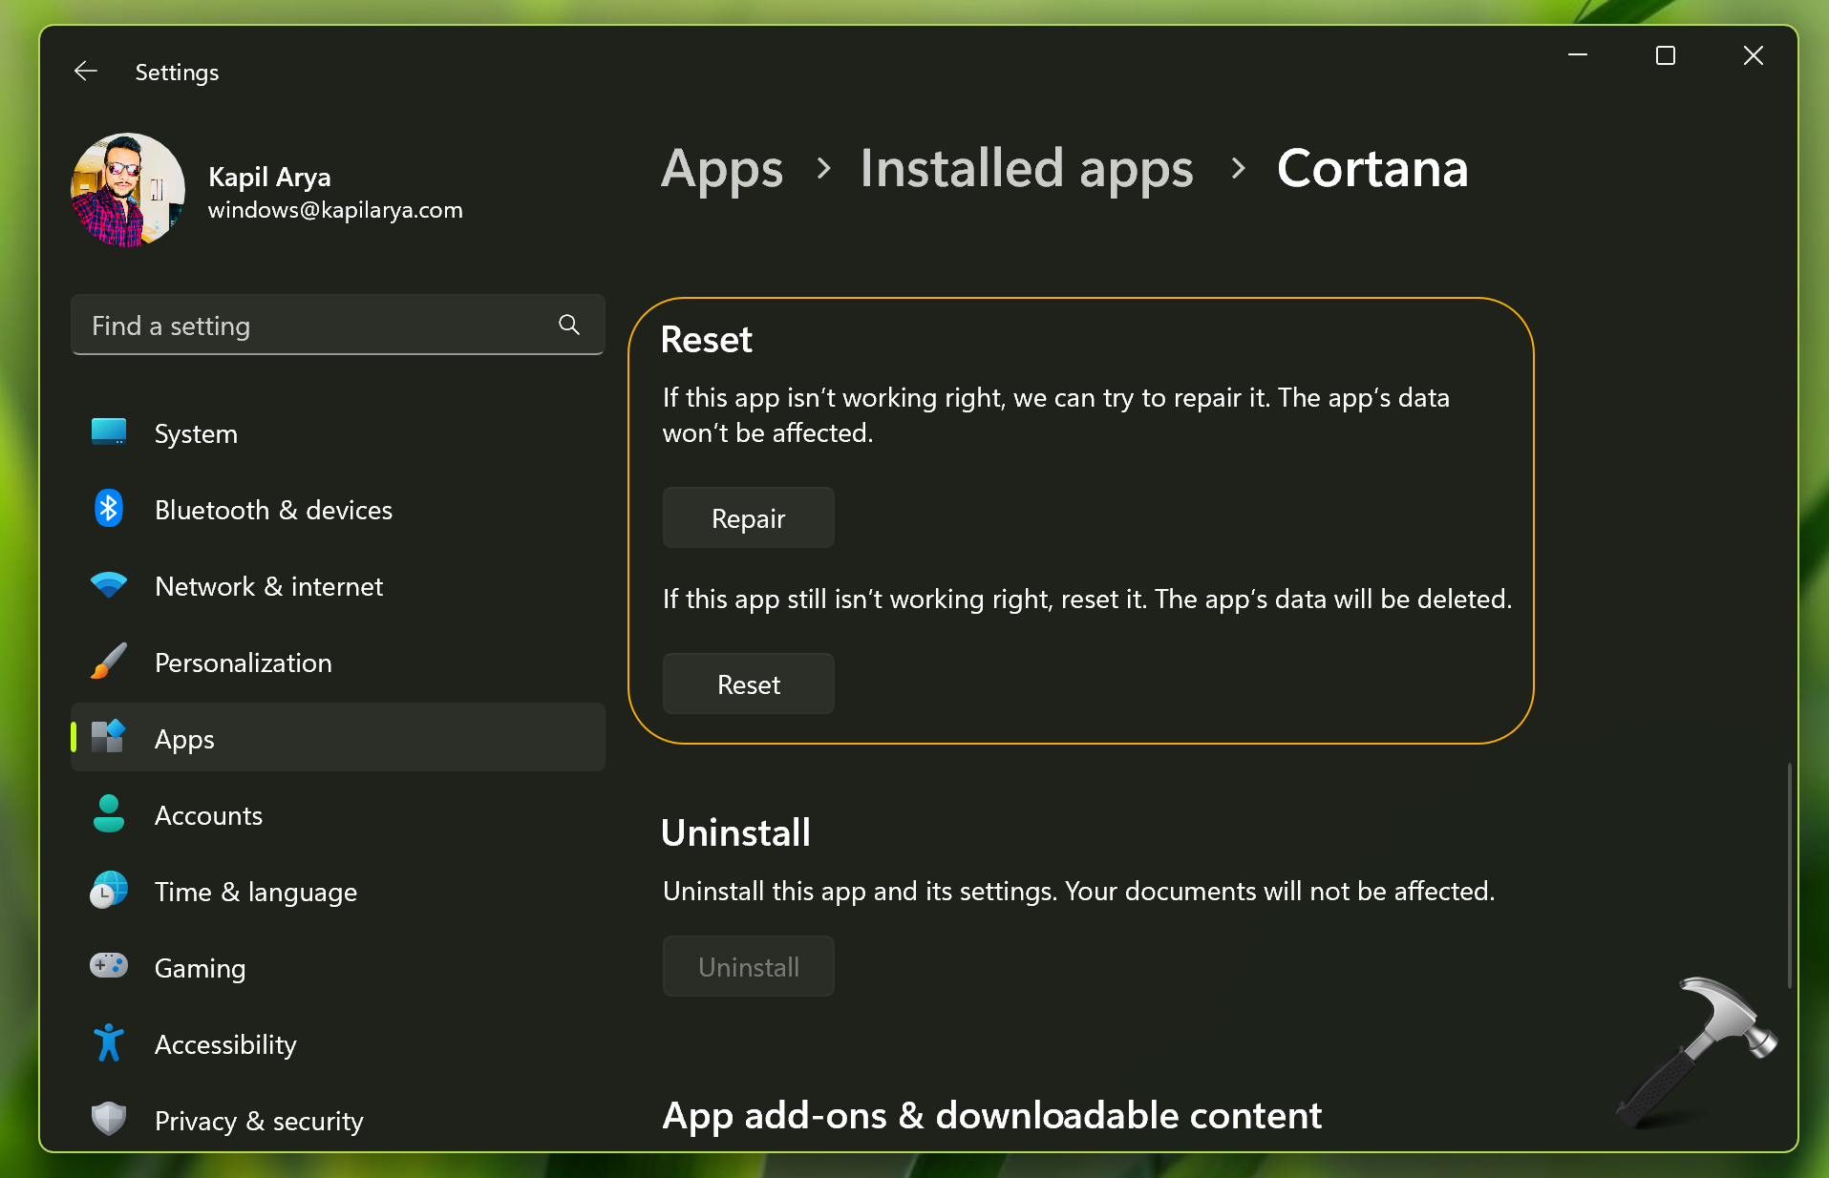Open the Gaming settings label
The width and height of the screenshot is (1829, 1178).
200,968
